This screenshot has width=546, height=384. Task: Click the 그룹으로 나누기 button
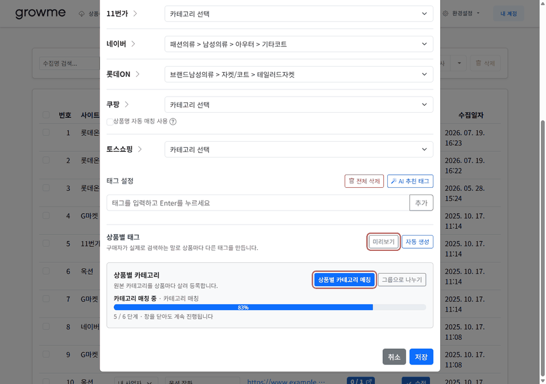(402, 280)
